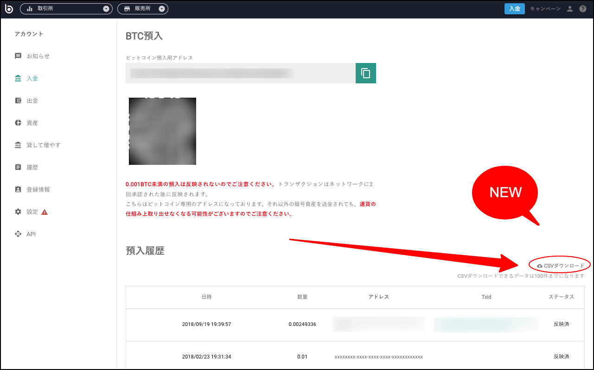Open 資産 in the sidebar
The image size is (594, 370).
(x=32, y=123)
